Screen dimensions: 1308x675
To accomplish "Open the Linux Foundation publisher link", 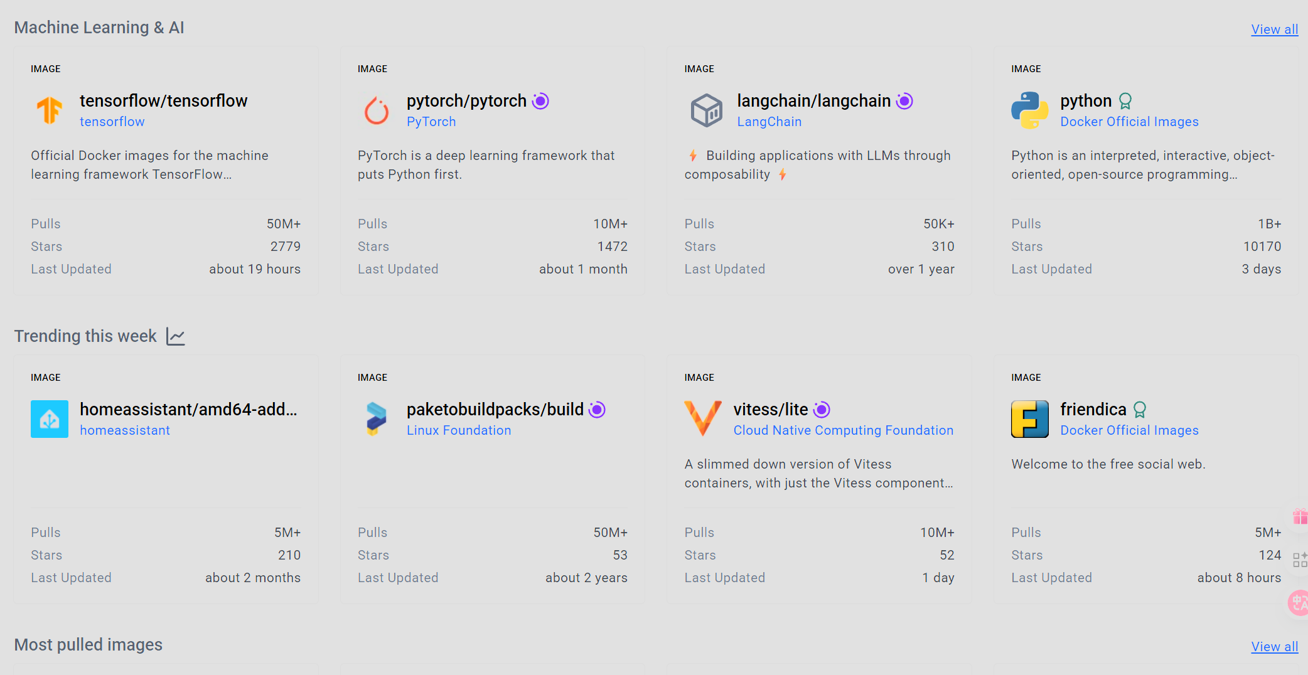I will [459, 430].
